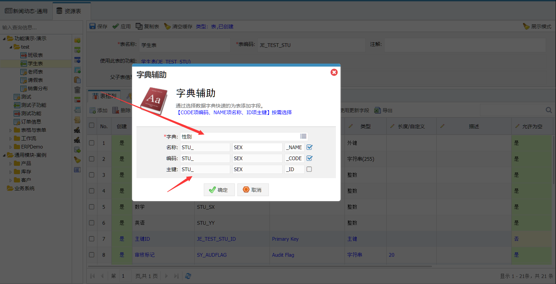
Task: Select 班级表 in the tree
Action: click(35, 55)
